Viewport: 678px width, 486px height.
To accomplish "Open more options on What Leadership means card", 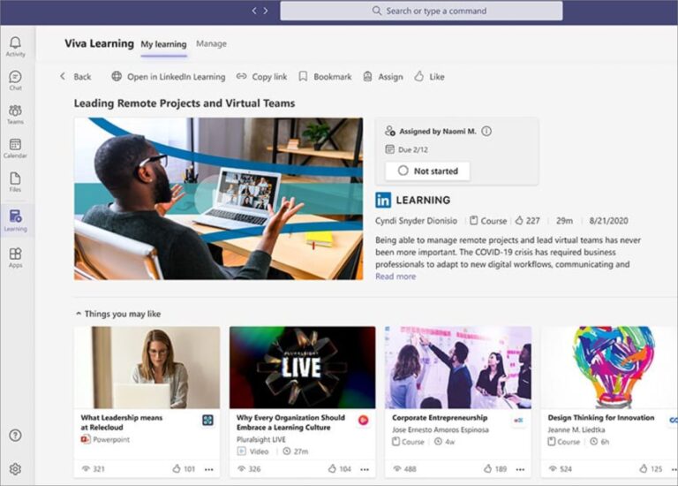I will click(x=209, y=469).
